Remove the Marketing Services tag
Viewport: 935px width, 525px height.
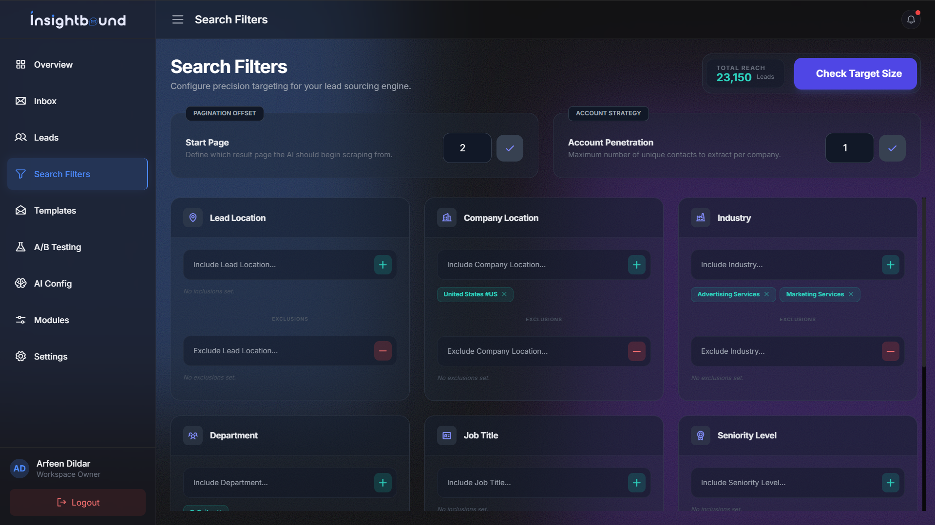[x=851, y=294]
